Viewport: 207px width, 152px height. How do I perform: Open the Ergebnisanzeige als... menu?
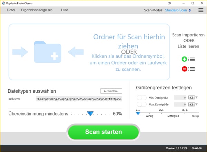click(x=38, y=10)
